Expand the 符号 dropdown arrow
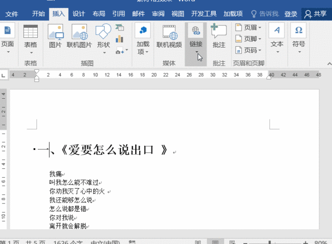Viewport: 332px width, 244px height. click(299, 52)
